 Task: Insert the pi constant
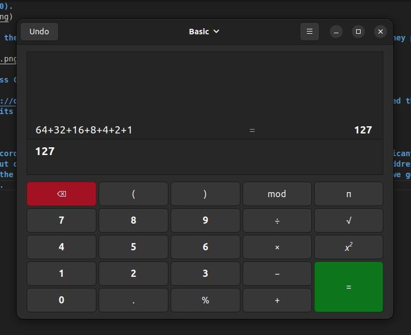tap(348, 194)
